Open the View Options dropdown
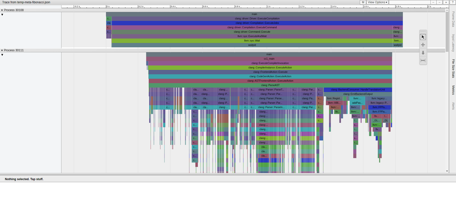 pos(377,2)
